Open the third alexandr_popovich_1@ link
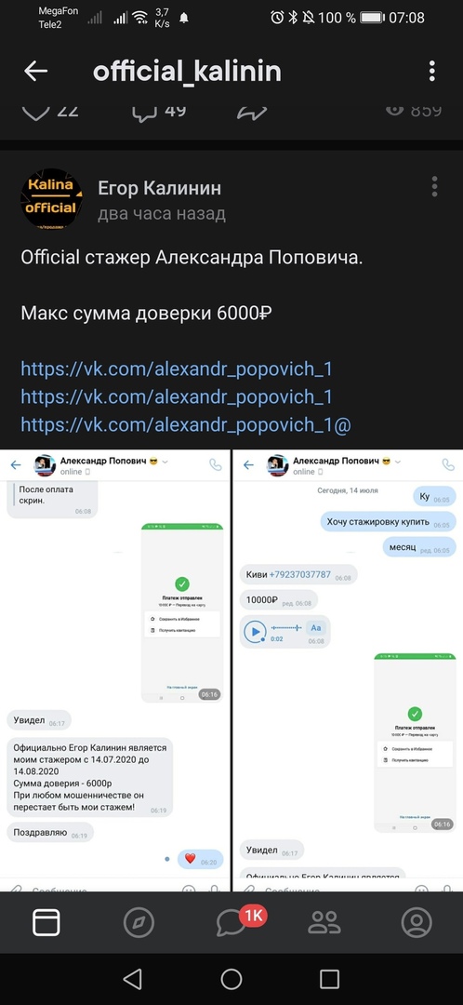The image size is (463, 1005). click(x=186, y=424)
